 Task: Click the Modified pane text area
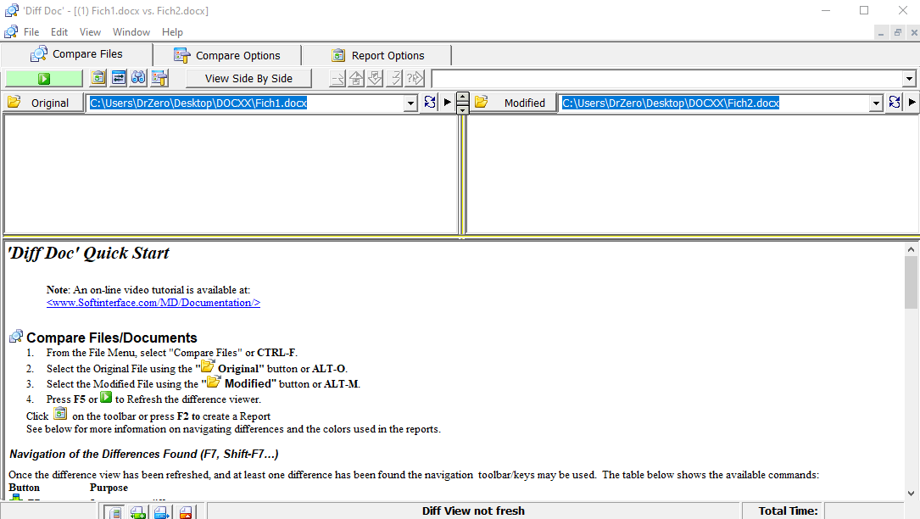693,175
